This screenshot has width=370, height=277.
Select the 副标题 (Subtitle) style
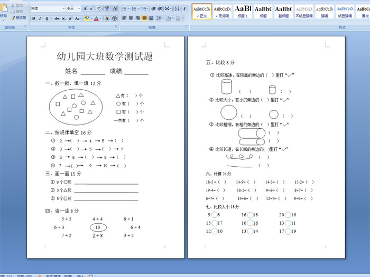coord(284,12)
